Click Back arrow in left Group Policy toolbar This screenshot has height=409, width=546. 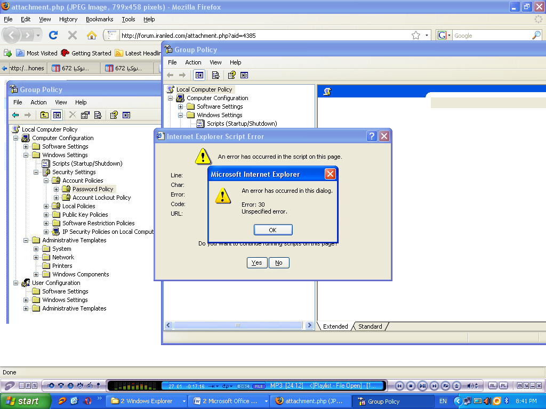pos(15,115)
